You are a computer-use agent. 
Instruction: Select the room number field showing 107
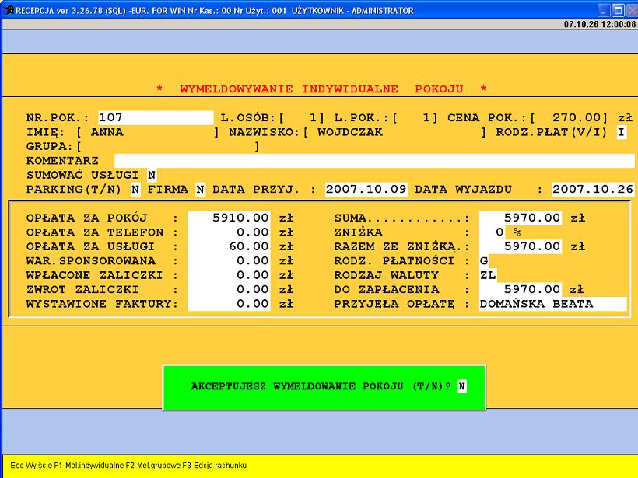pyautogui.click(x=155, y=118)
